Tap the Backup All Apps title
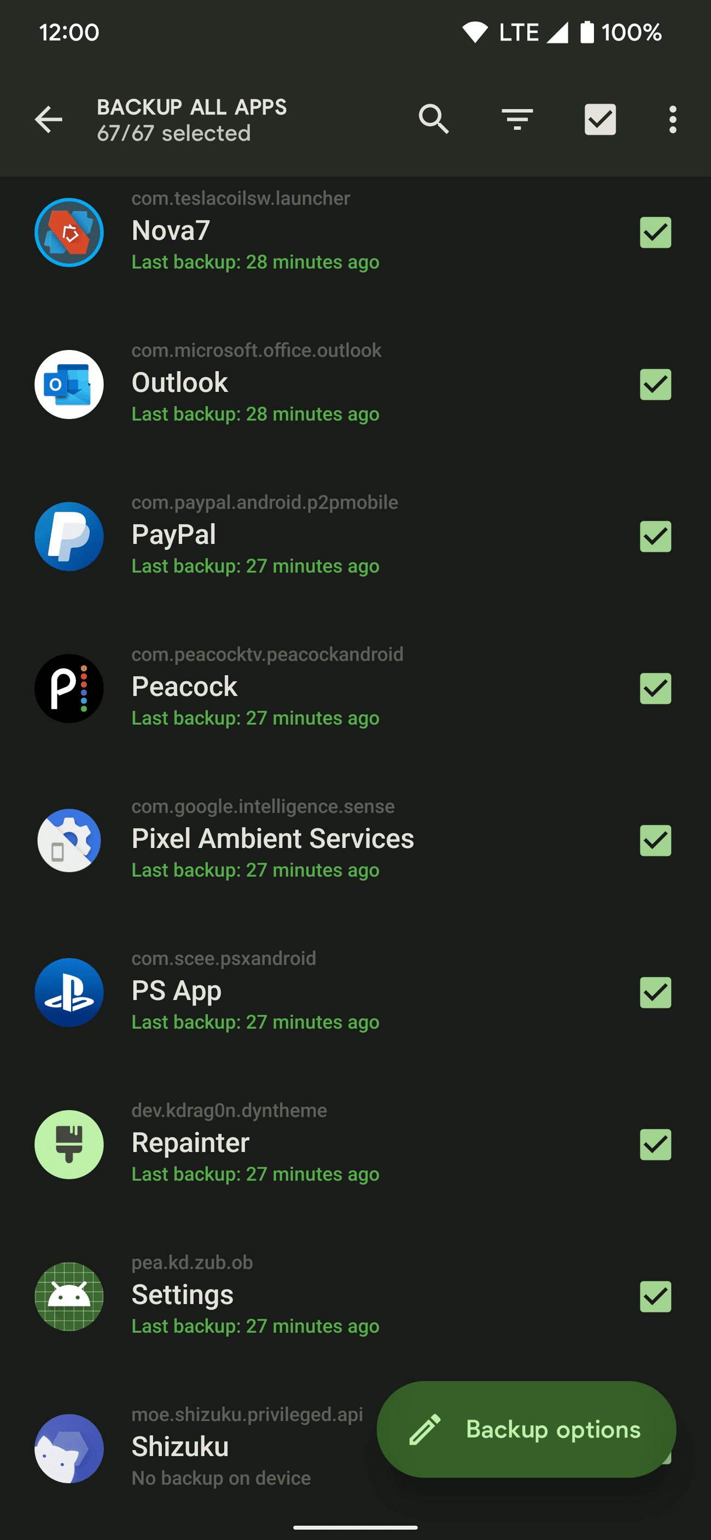This screenshot has width=711, height=1540. tap(191, 107)
